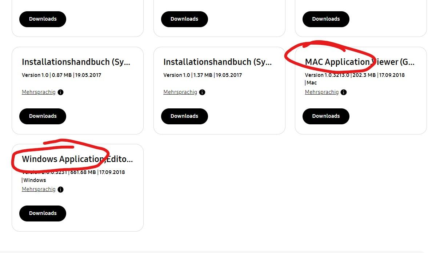Click Downloads button above MAC Application card
The height and width of the screenshot is (253, 448).
click(x=326, y=19)
